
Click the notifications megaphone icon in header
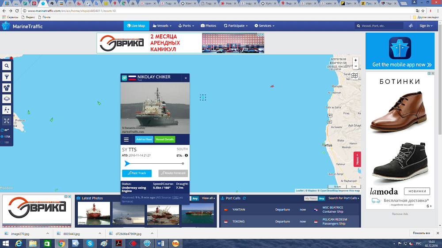coord(411,26)
